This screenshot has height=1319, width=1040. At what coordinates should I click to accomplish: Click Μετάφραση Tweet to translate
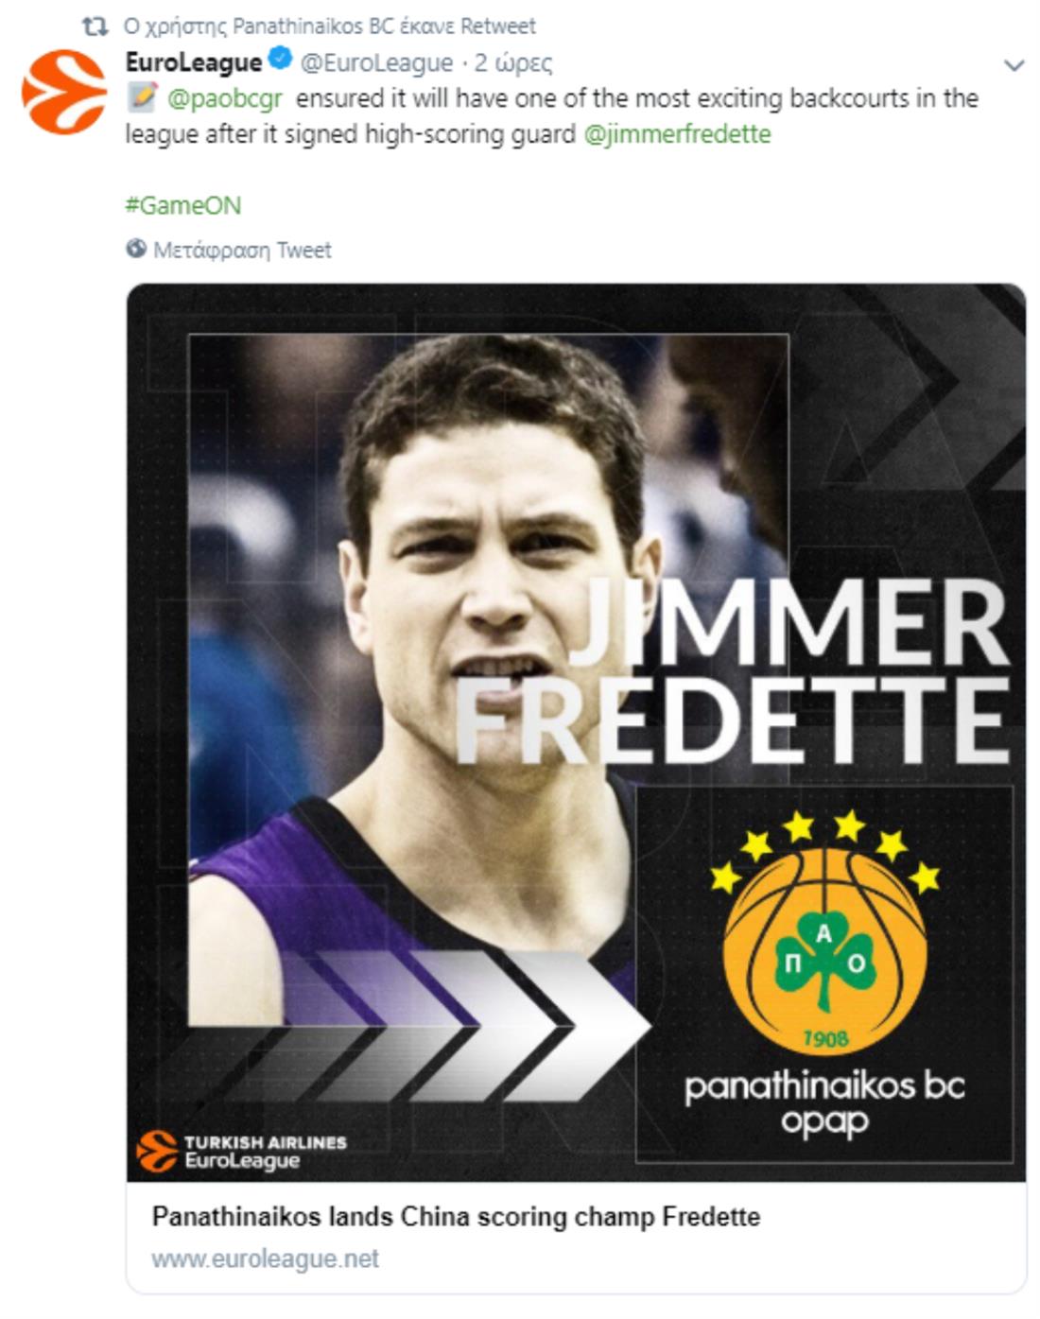tap(242, 250)
